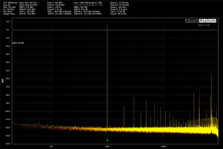Click the RMS L: 6.0 dBV readout

(x=26, y=7)
